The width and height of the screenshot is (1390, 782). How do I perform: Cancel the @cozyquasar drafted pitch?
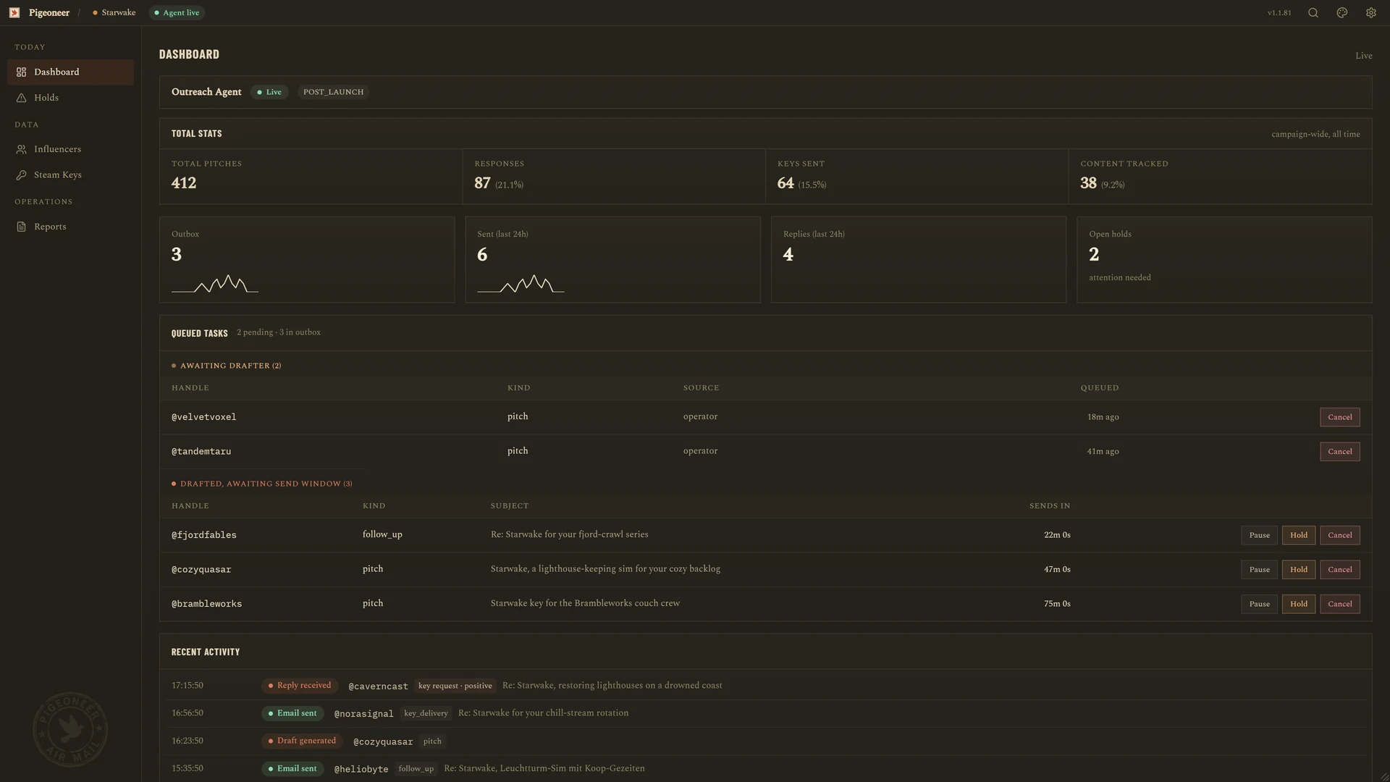pyautogui.click(x=1339, y=570)
